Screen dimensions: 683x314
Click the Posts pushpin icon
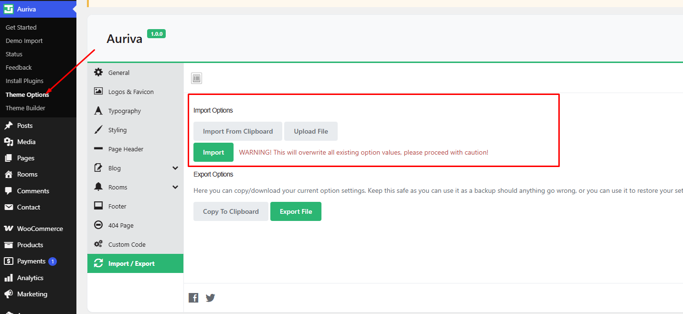[x=9, y=126]
